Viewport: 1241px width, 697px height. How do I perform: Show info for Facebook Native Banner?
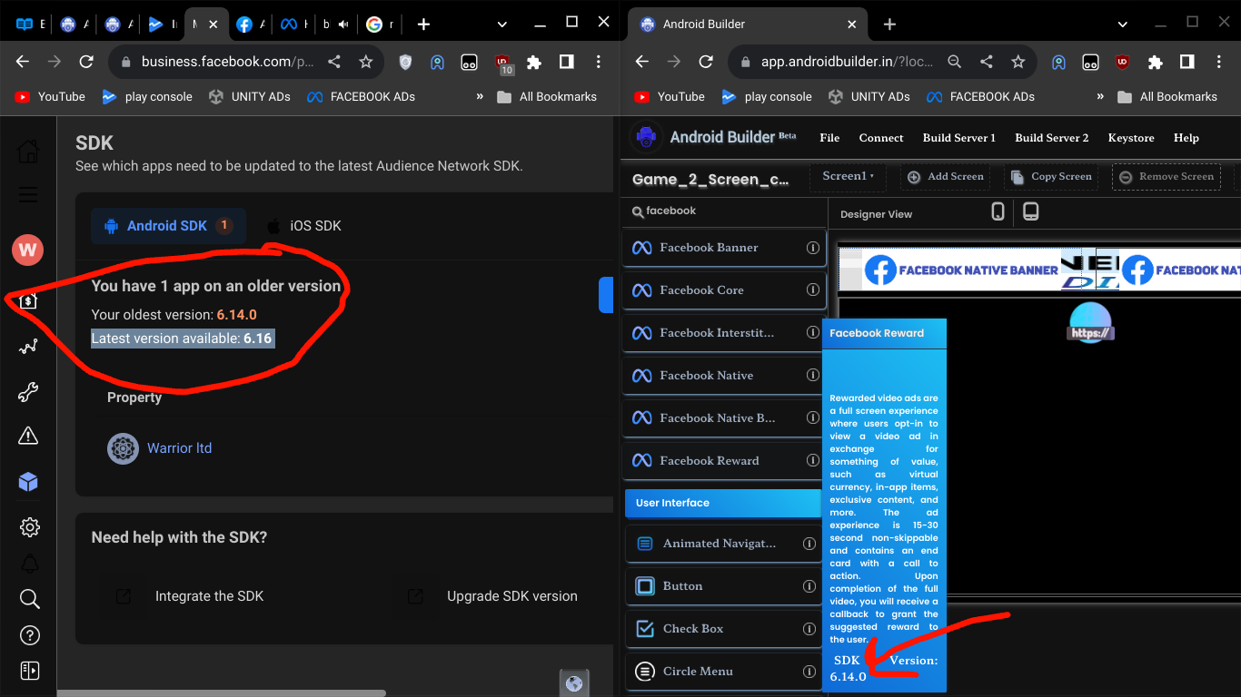pos(813,418)
